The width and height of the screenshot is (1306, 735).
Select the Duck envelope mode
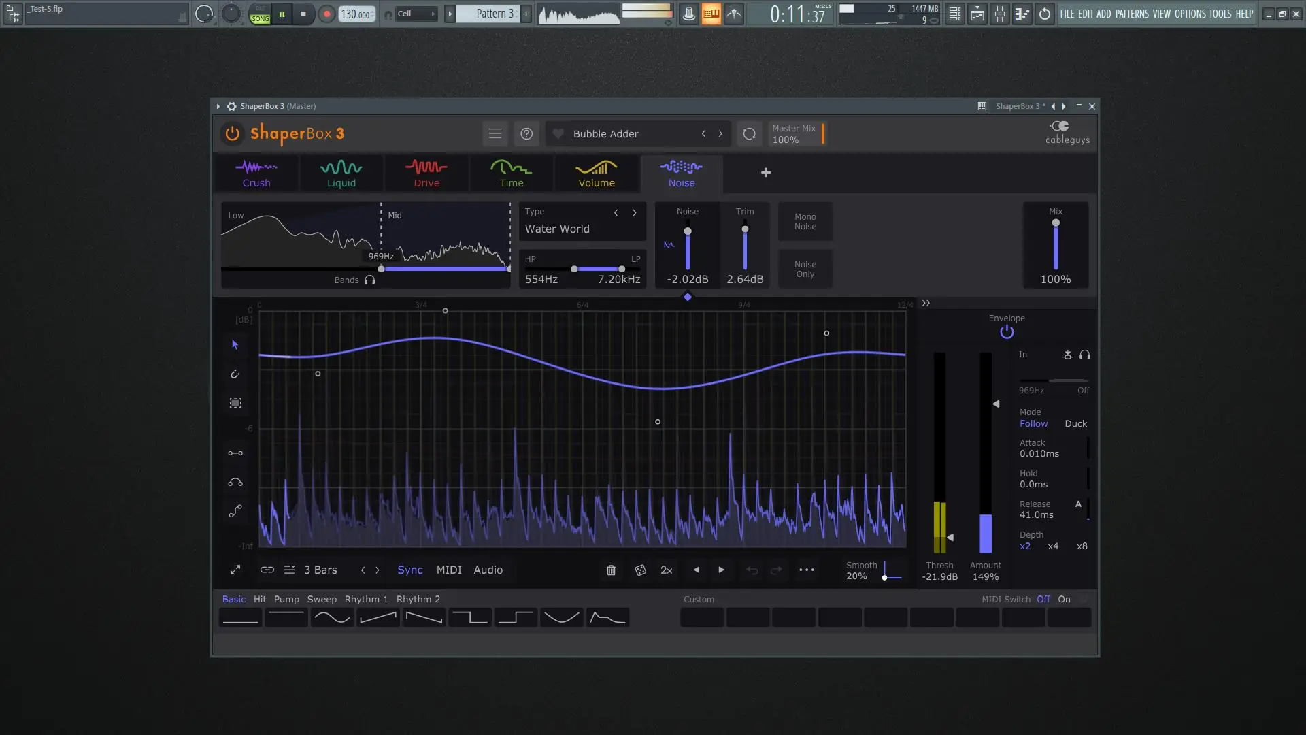click(1075, 424)
